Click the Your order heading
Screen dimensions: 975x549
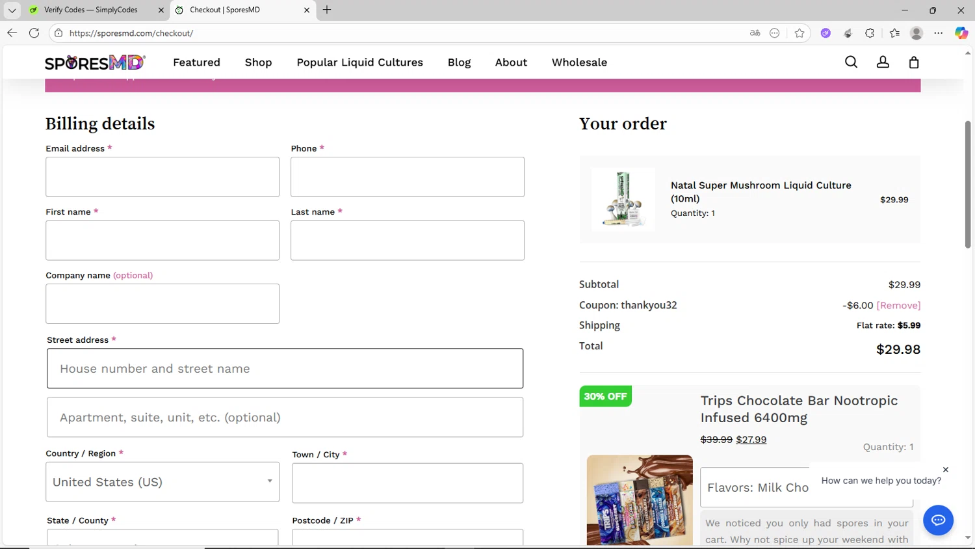coord(623,124)
